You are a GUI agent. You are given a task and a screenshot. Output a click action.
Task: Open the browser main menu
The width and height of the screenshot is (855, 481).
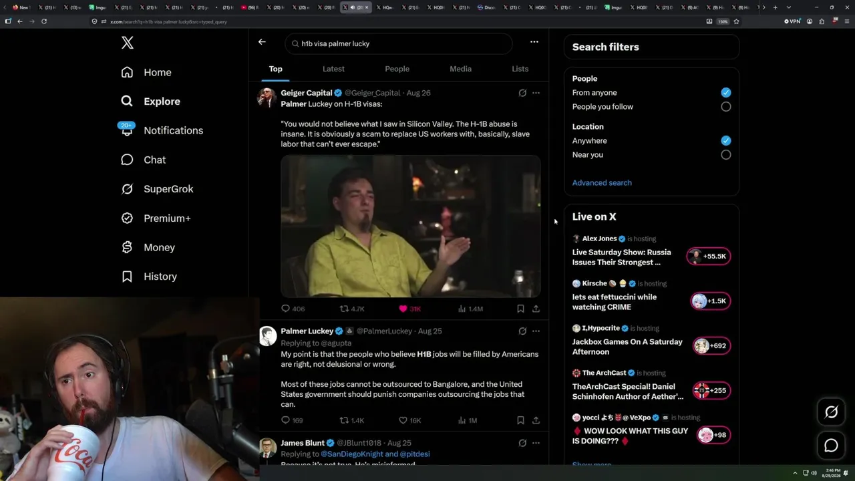[x=846, y=21]
